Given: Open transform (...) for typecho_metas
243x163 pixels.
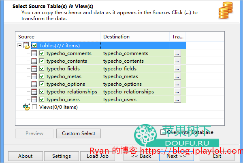Looking at the screenshot, I should (x=177, y=76).
